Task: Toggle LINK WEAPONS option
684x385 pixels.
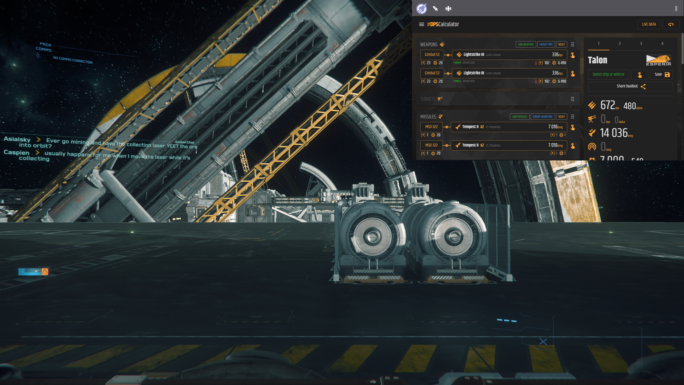Action: [x=526, y=44]
